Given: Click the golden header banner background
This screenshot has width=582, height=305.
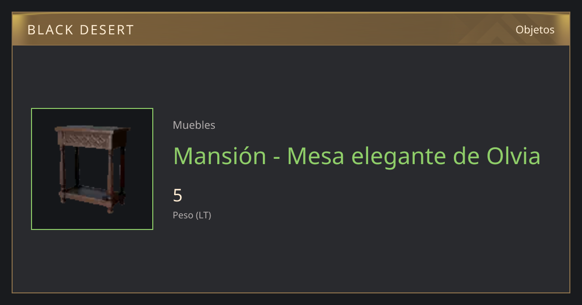Looking at the screenshot, I should point(291,29).
